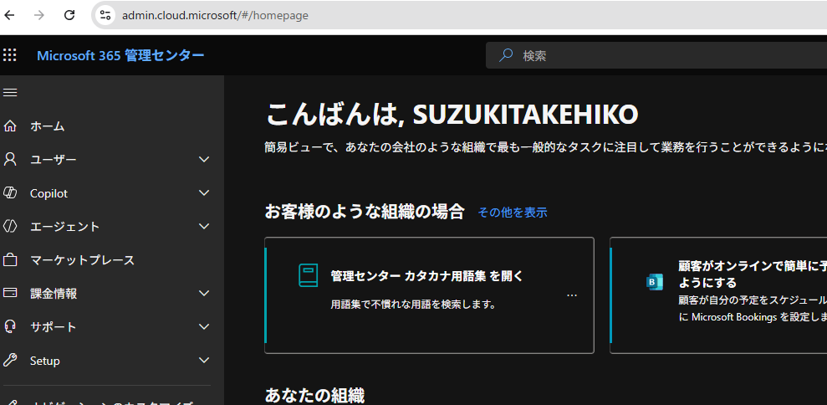Open the app launcher waffle icon
This screenshot has height=405, width=827.
(x=9, y=55)
